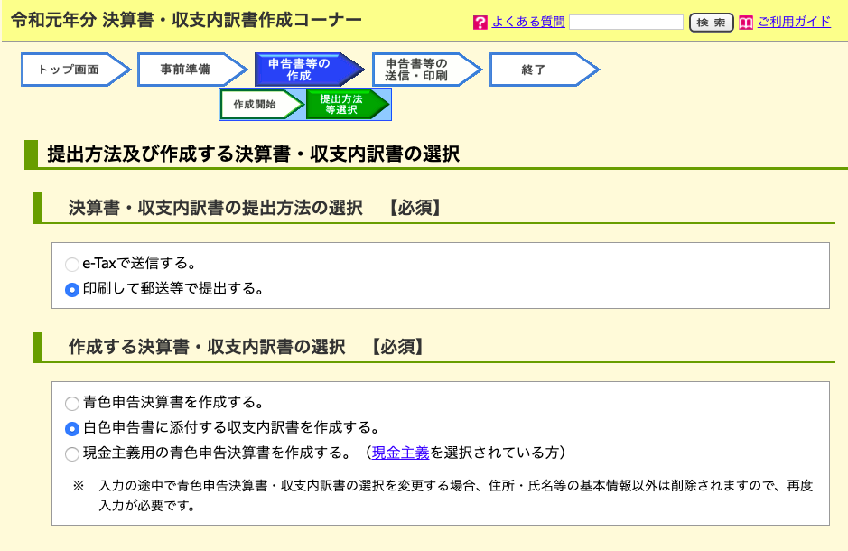Open the よくある質問 link

pyautogui.click(x=527, y=22)
